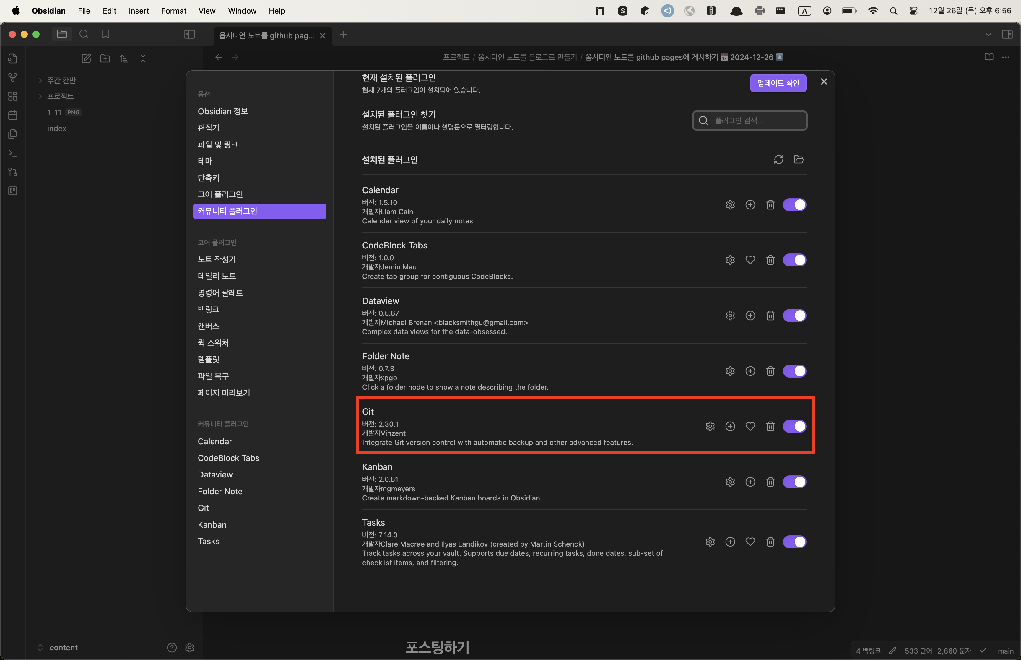Screen dimensions: 1021x660
Task: Delete the Calendar plugin with trash icon
Action: (770, 205)
